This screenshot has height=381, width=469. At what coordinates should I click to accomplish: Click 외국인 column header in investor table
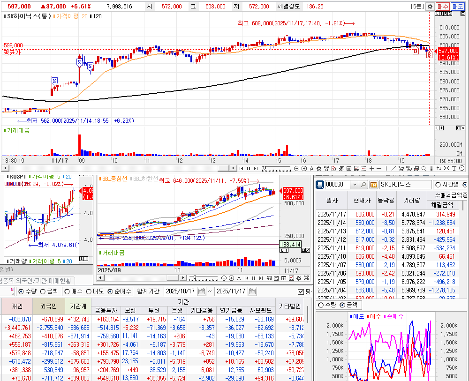coord(48,306)
